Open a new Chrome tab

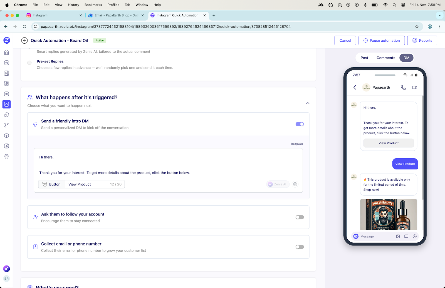click(214, 15)
